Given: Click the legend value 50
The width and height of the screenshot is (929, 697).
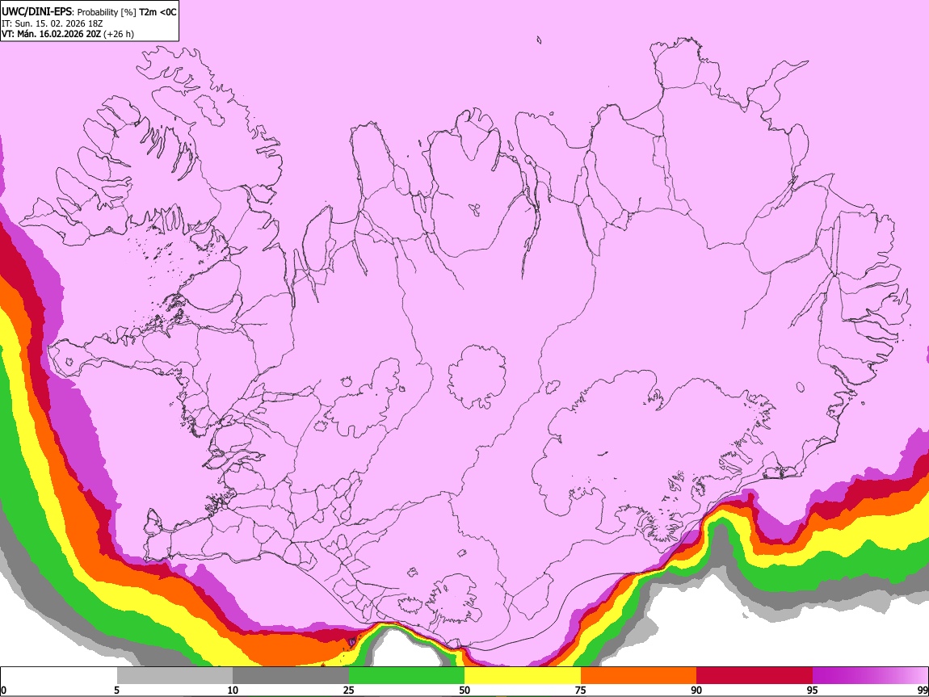Looking at the screenshot, I should 464,690.
